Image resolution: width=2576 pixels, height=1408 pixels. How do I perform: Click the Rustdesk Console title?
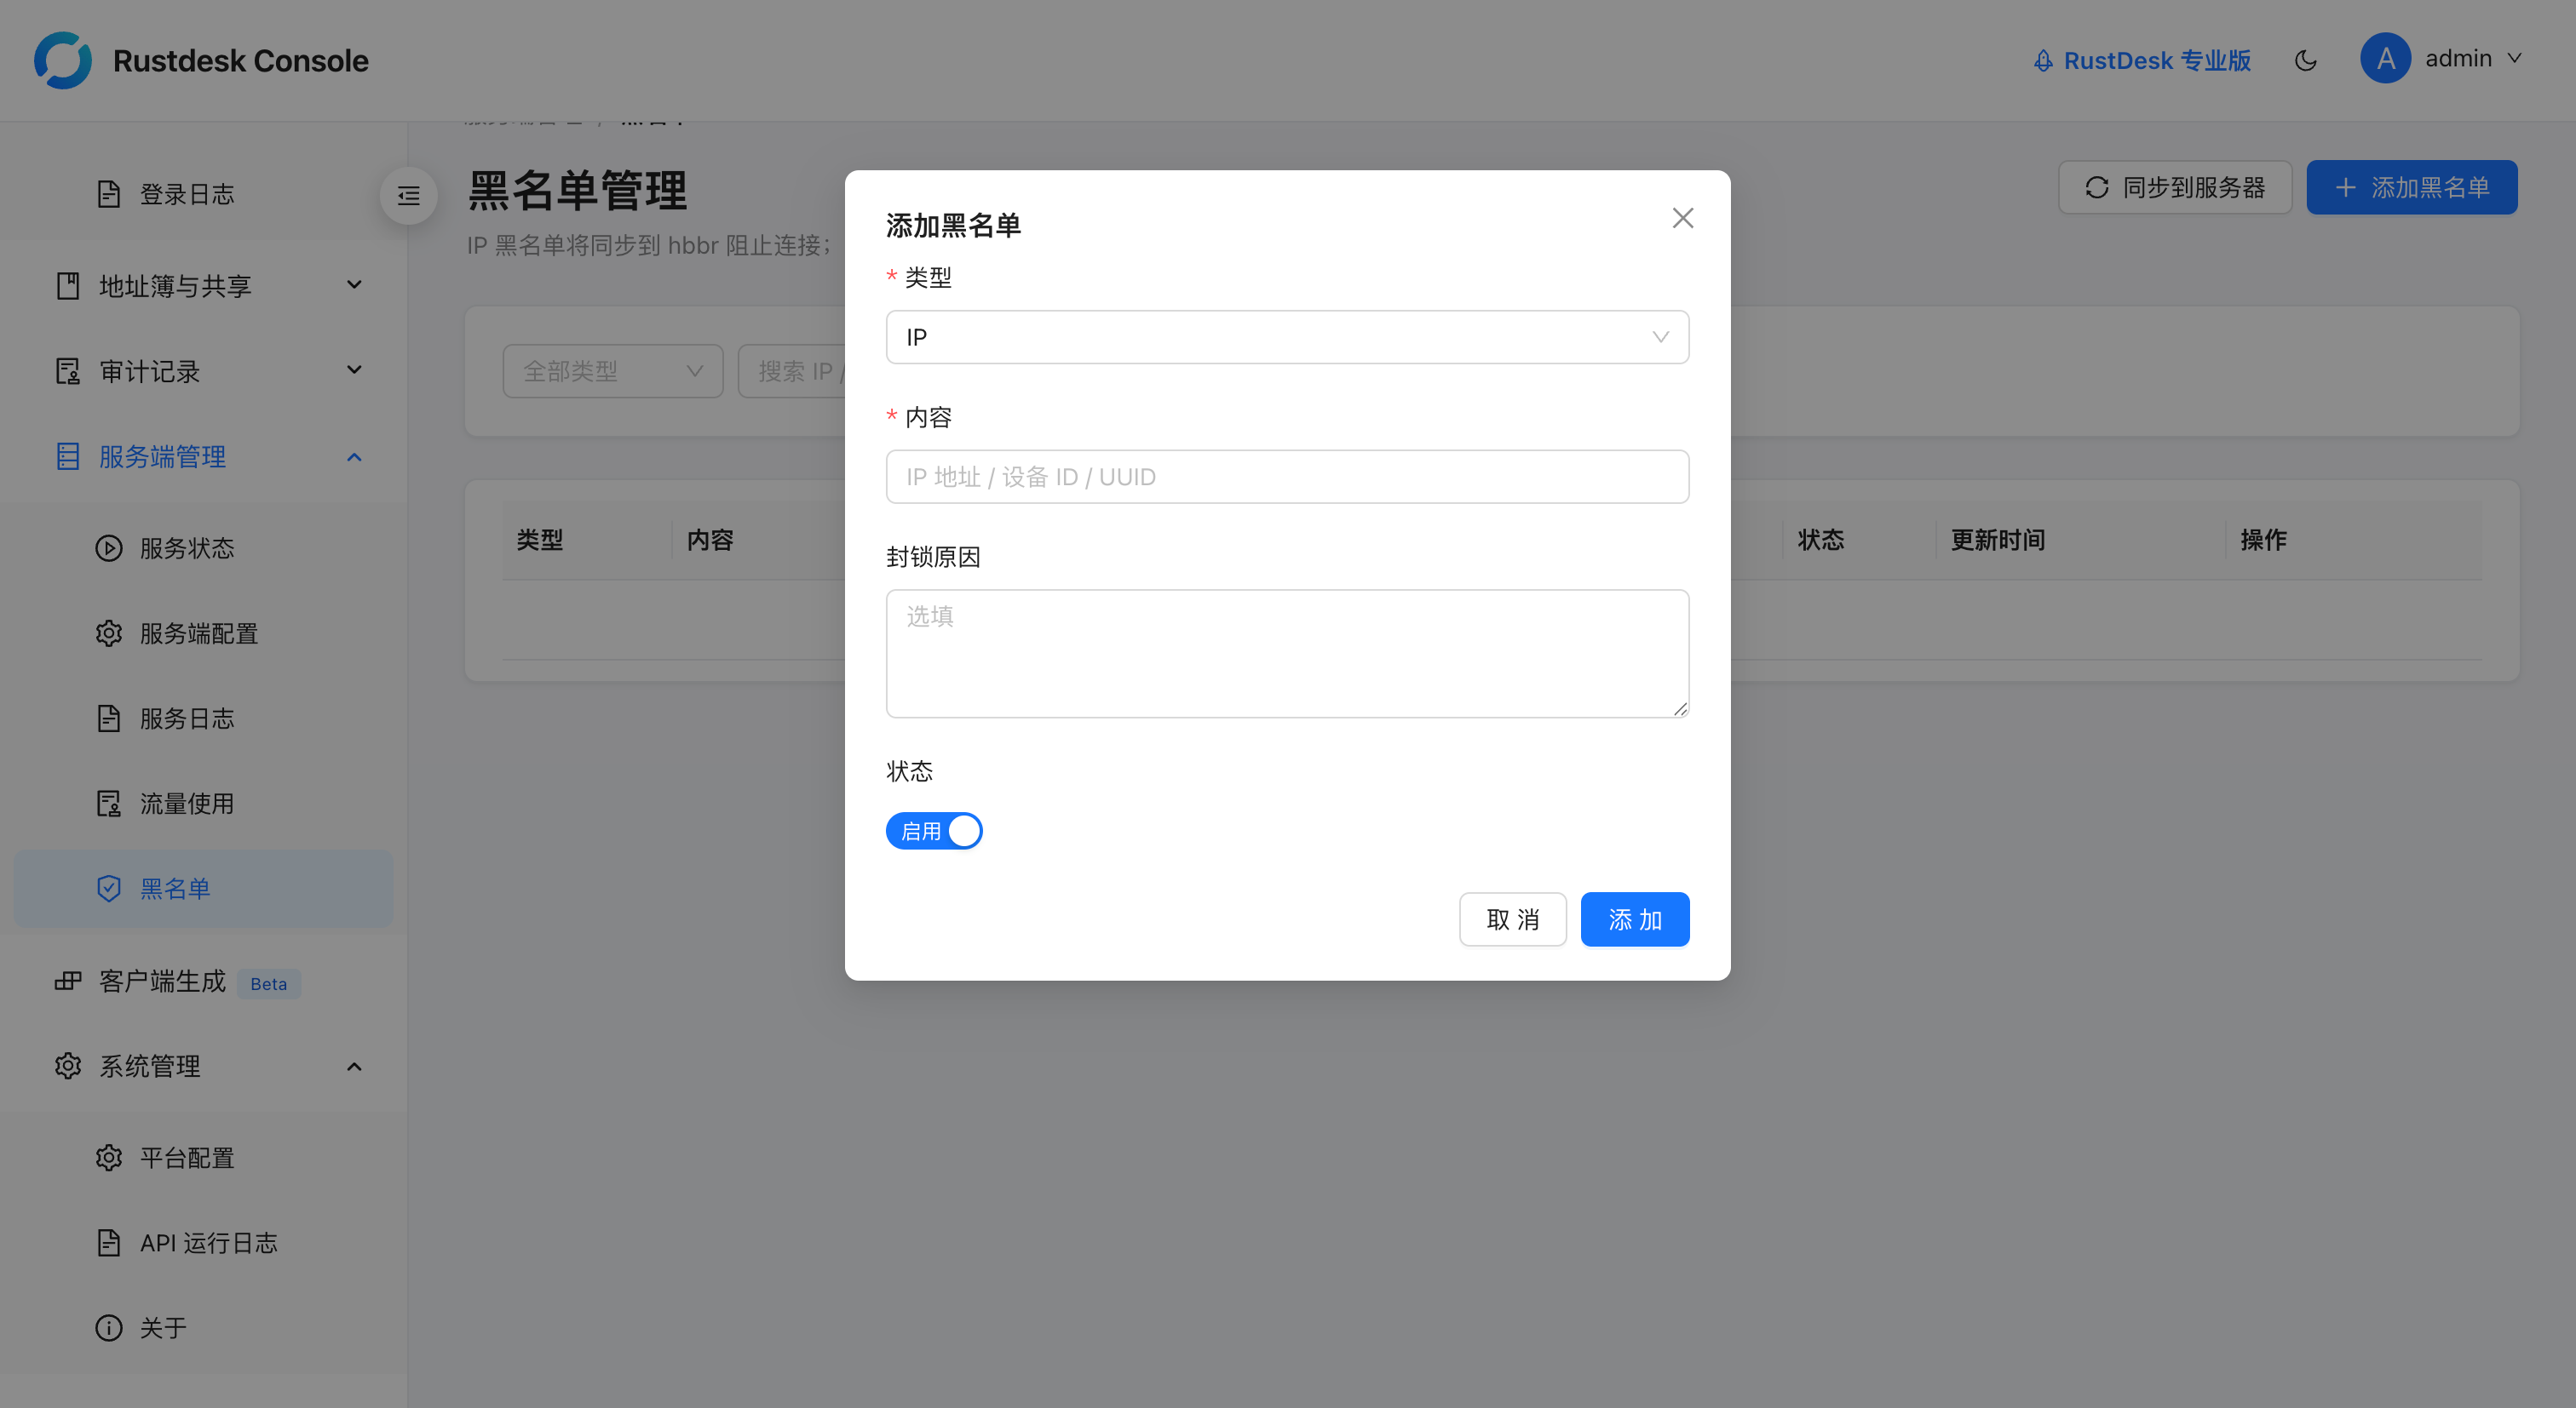[x=241, y=61]
